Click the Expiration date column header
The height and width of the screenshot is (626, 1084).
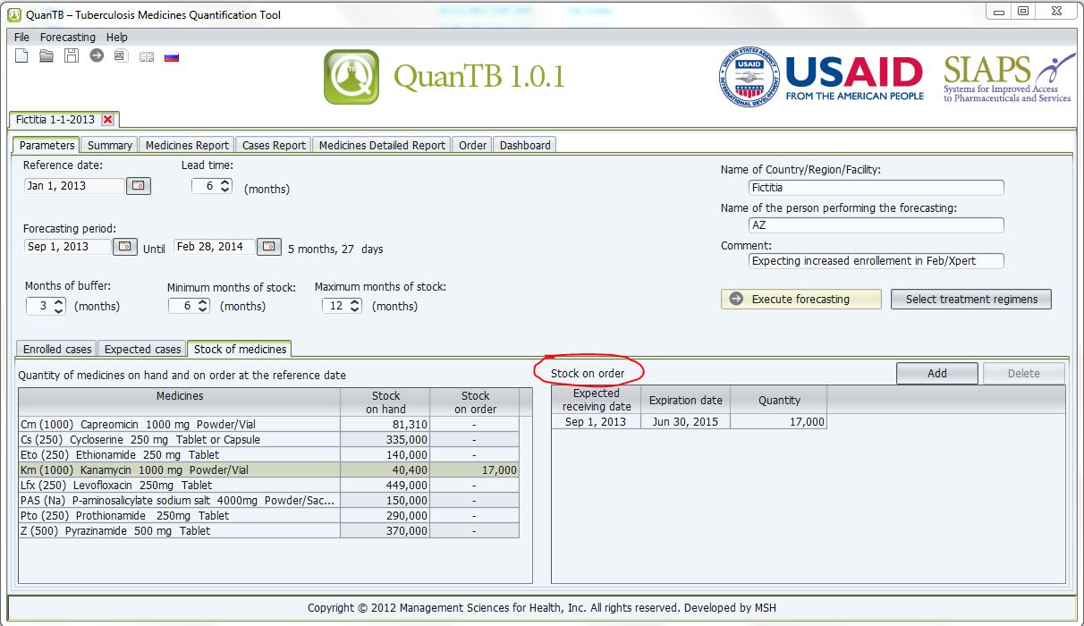[x=686, y=400]
